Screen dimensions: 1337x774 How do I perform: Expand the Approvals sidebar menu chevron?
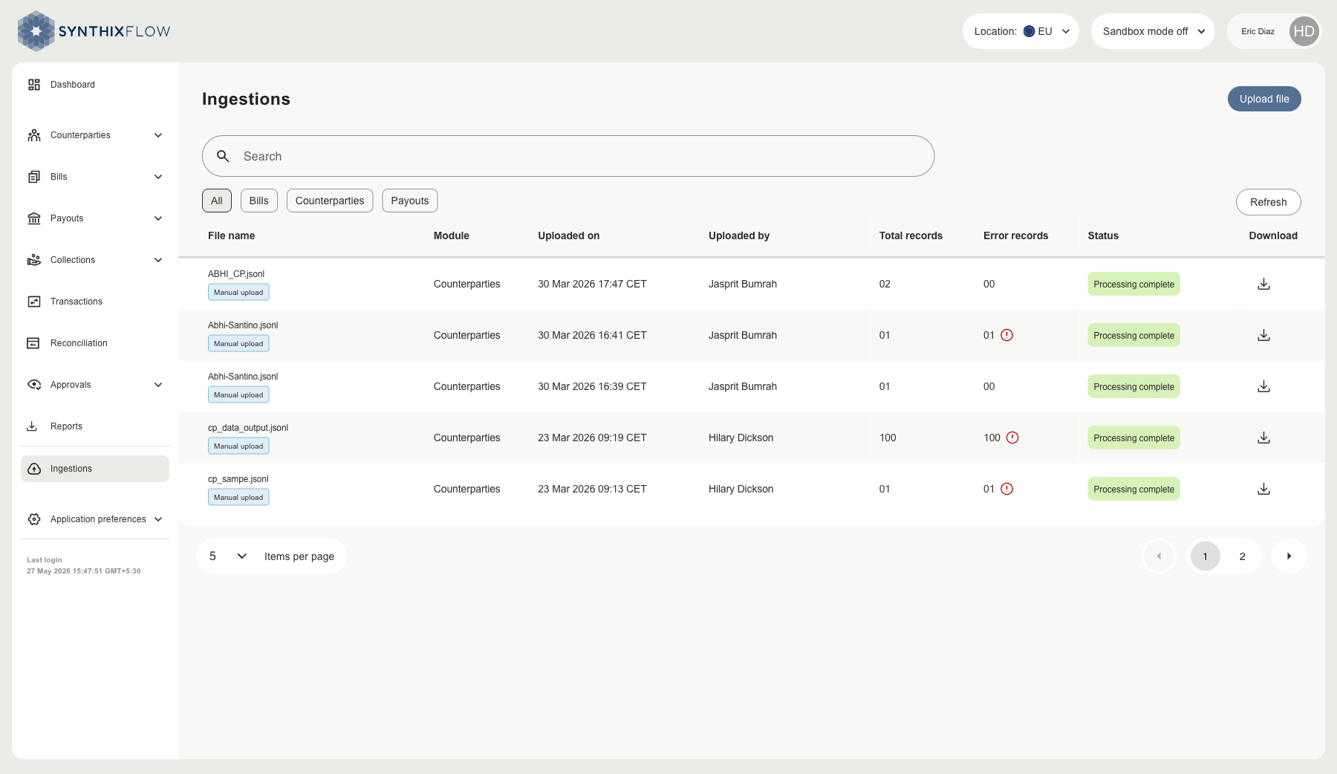point(158,385)
